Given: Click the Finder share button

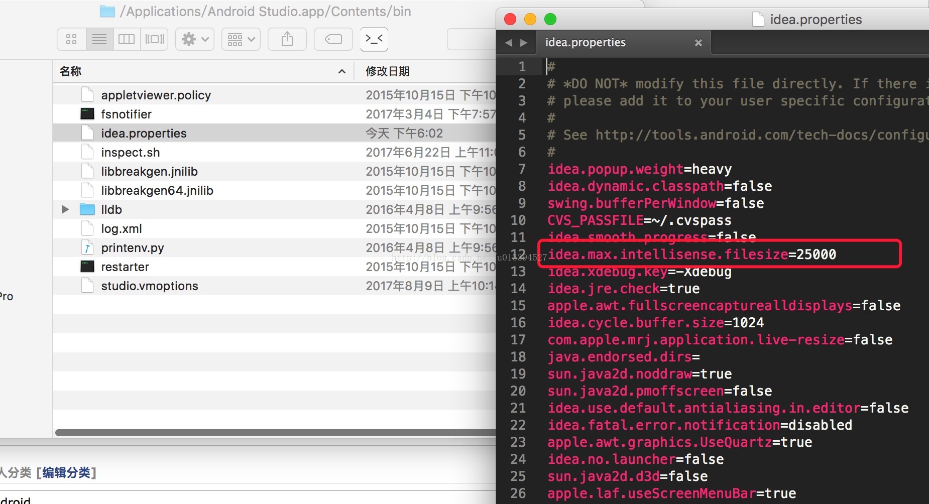Looking at the screenshot, I should click(287, 39).
